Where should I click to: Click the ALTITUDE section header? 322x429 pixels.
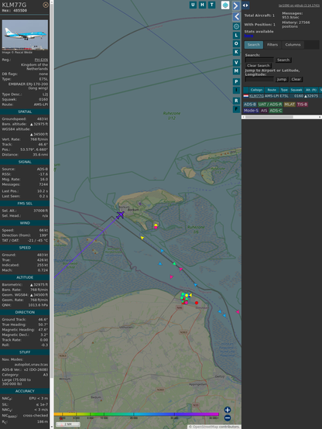coord(25,277)
